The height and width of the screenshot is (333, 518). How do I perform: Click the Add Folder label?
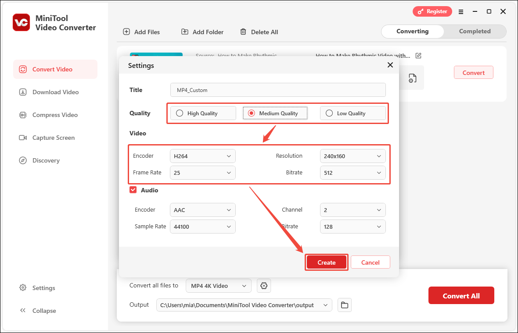(x=208, y=32)
